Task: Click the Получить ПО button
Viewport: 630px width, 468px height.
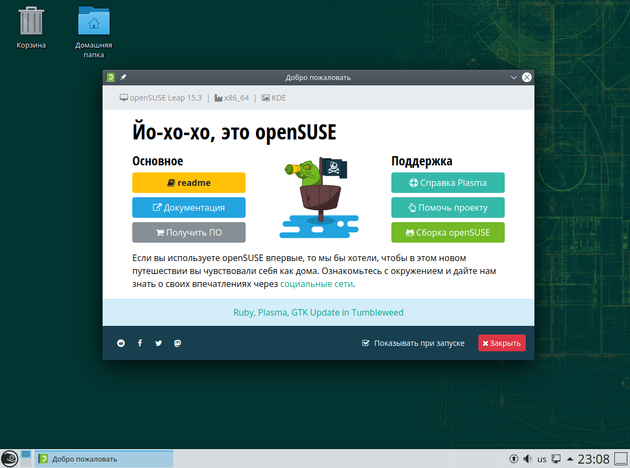Action: [x=189, y=232]
